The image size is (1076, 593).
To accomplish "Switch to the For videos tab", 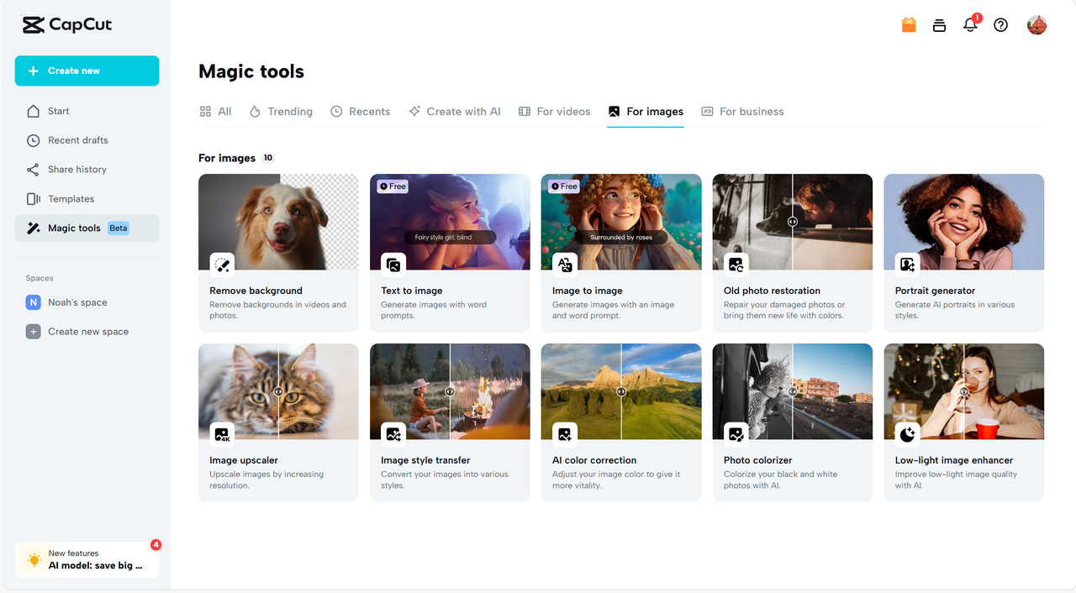I will [554, 112].
